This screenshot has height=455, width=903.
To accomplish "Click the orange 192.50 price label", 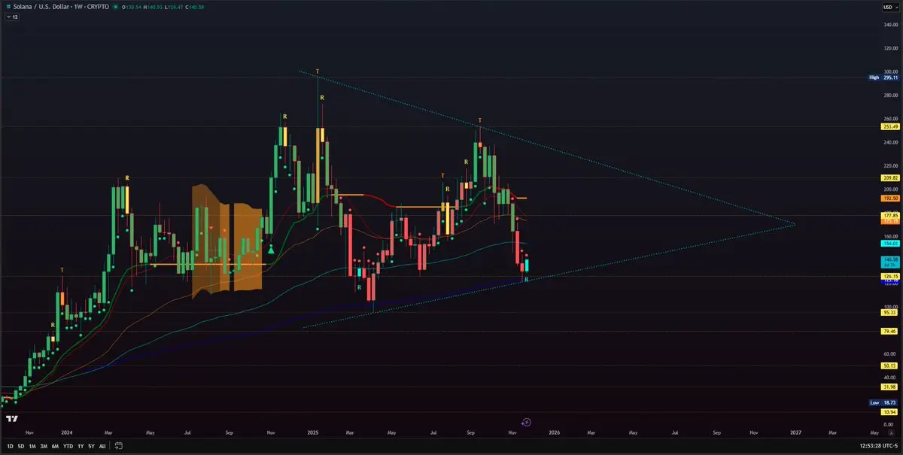I will pos(891,198).
